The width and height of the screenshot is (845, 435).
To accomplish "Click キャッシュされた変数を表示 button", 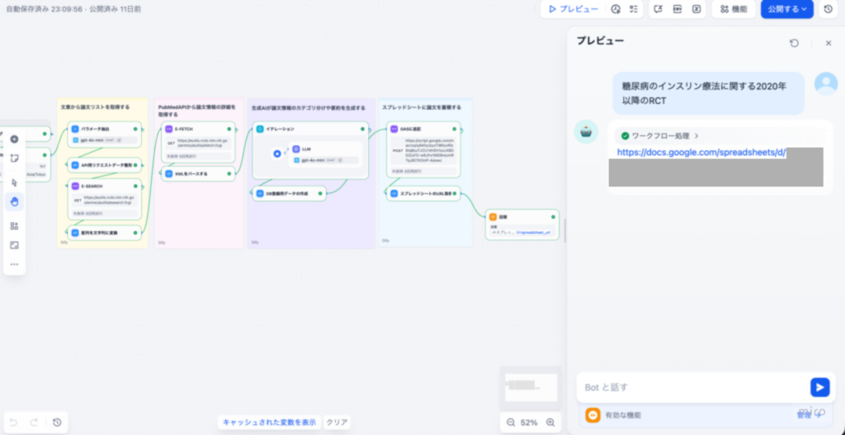I will [269, 422].
